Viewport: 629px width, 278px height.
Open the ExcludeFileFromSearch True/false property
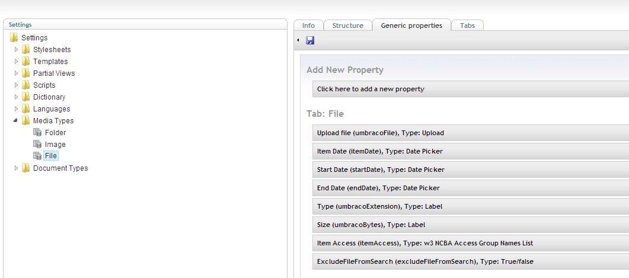[471, 261]
